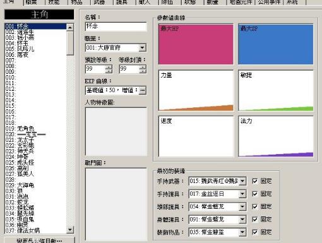Select entry 029: 大海龟
This screenshot has width=322, height=243.
tap(35, 186)
